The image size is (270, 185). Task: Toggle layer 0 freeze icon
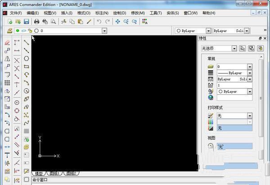click(24, 31)
